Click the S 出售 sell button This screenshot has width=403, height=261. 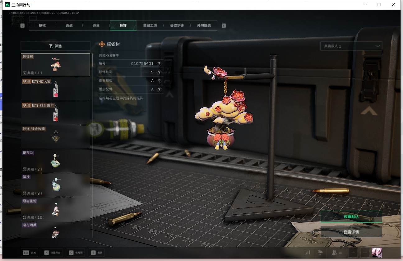[x=96, y=253]
